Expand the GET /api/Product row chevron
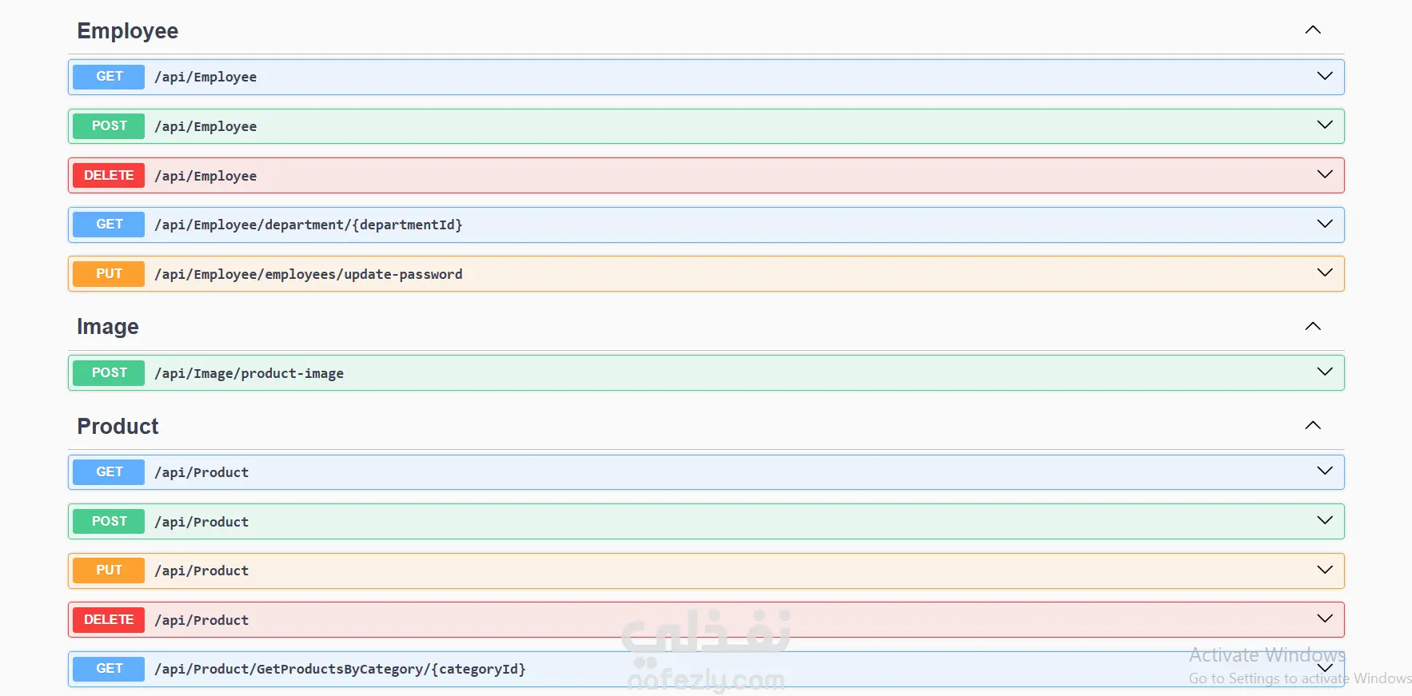Image resolution: width=1412 pixels, height=696 pixels. [x=1325, y=471]
